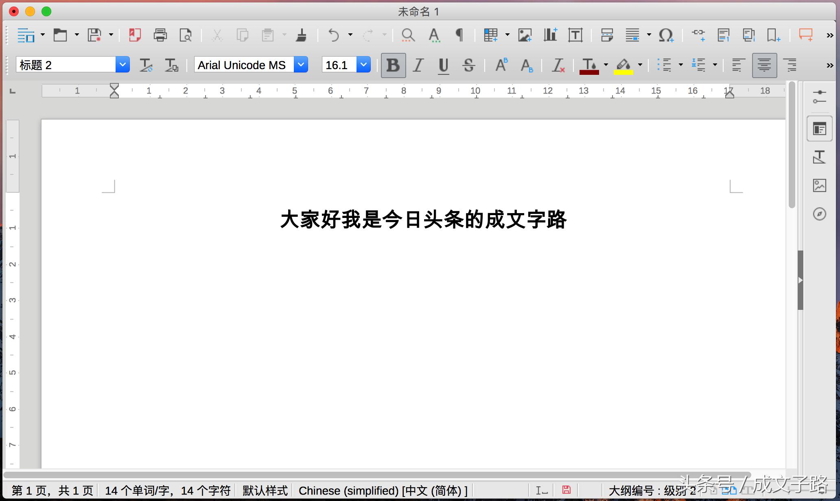
Task: Toggle formatting marks display
Action: click(459, 35)
